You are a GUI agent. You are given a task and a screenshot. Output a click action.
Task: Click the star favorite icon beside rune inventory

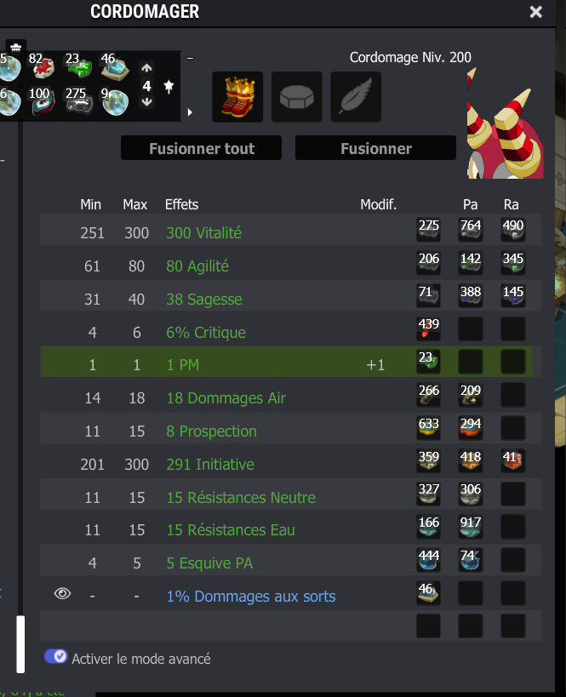tap(169, 86)
